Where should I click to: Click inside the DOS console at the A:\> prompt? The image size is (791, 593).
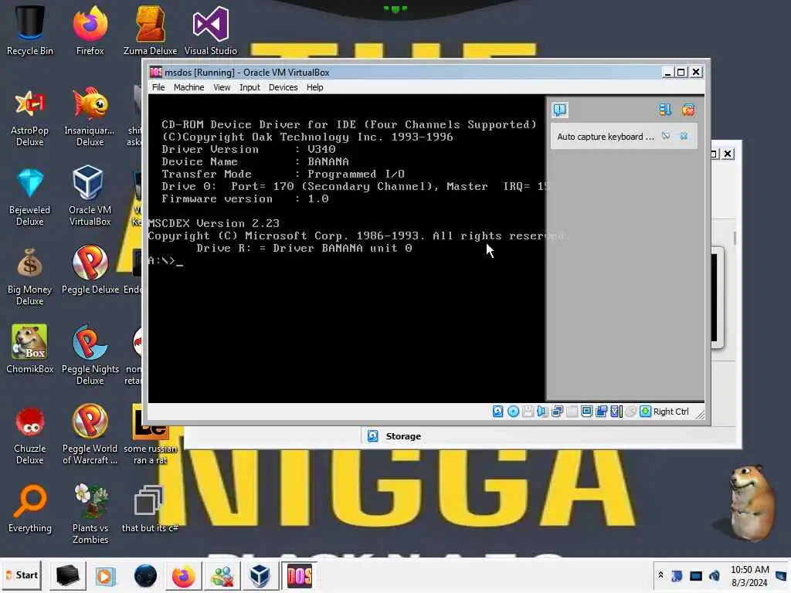(x=167, y=261)
